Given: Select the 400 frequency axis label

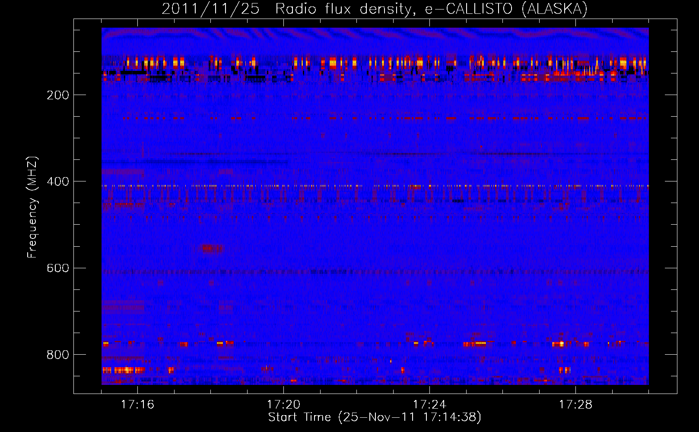Looking at the screenshot, I should 58,181.
